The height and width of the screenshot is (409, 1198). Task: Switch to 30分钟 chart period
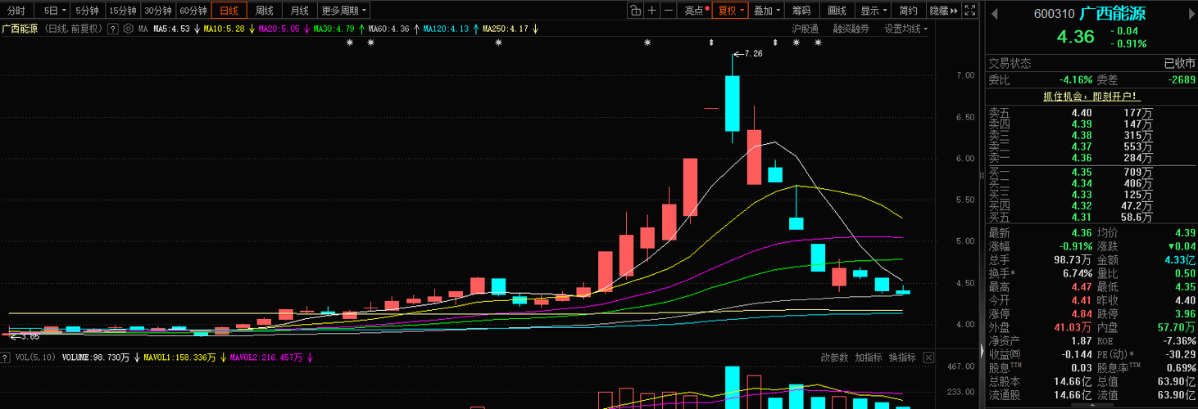[x=157, y=11]
